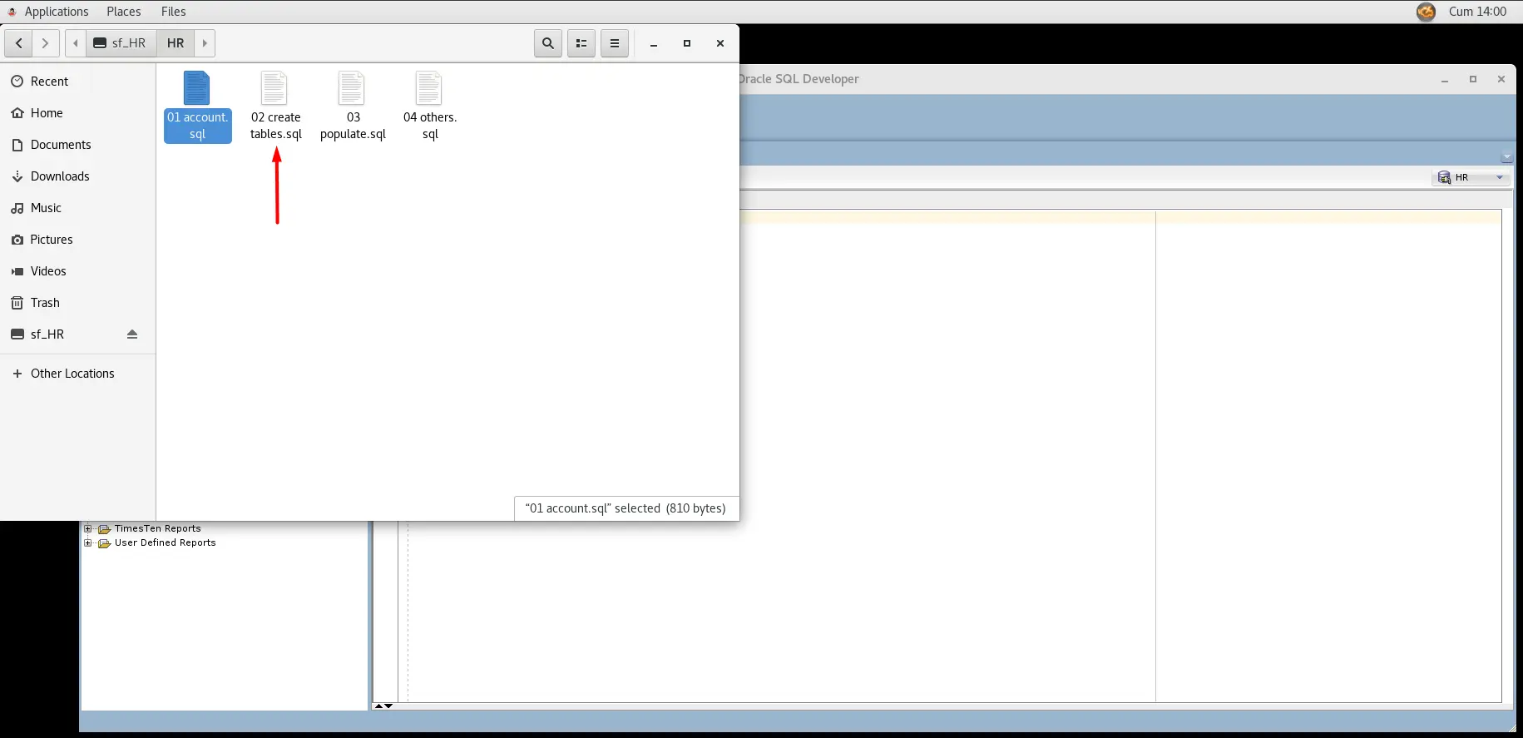Open the 02 create tables.sql file icon
1523x738 pixels.
pyautogui.click(x=274, y=90)
